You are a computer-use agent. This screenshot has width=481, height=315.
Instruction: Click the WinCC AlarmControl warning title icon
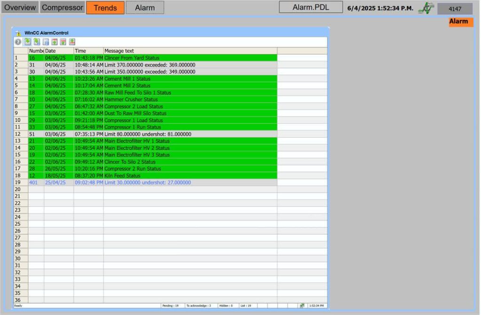click(x=18, y=33)
